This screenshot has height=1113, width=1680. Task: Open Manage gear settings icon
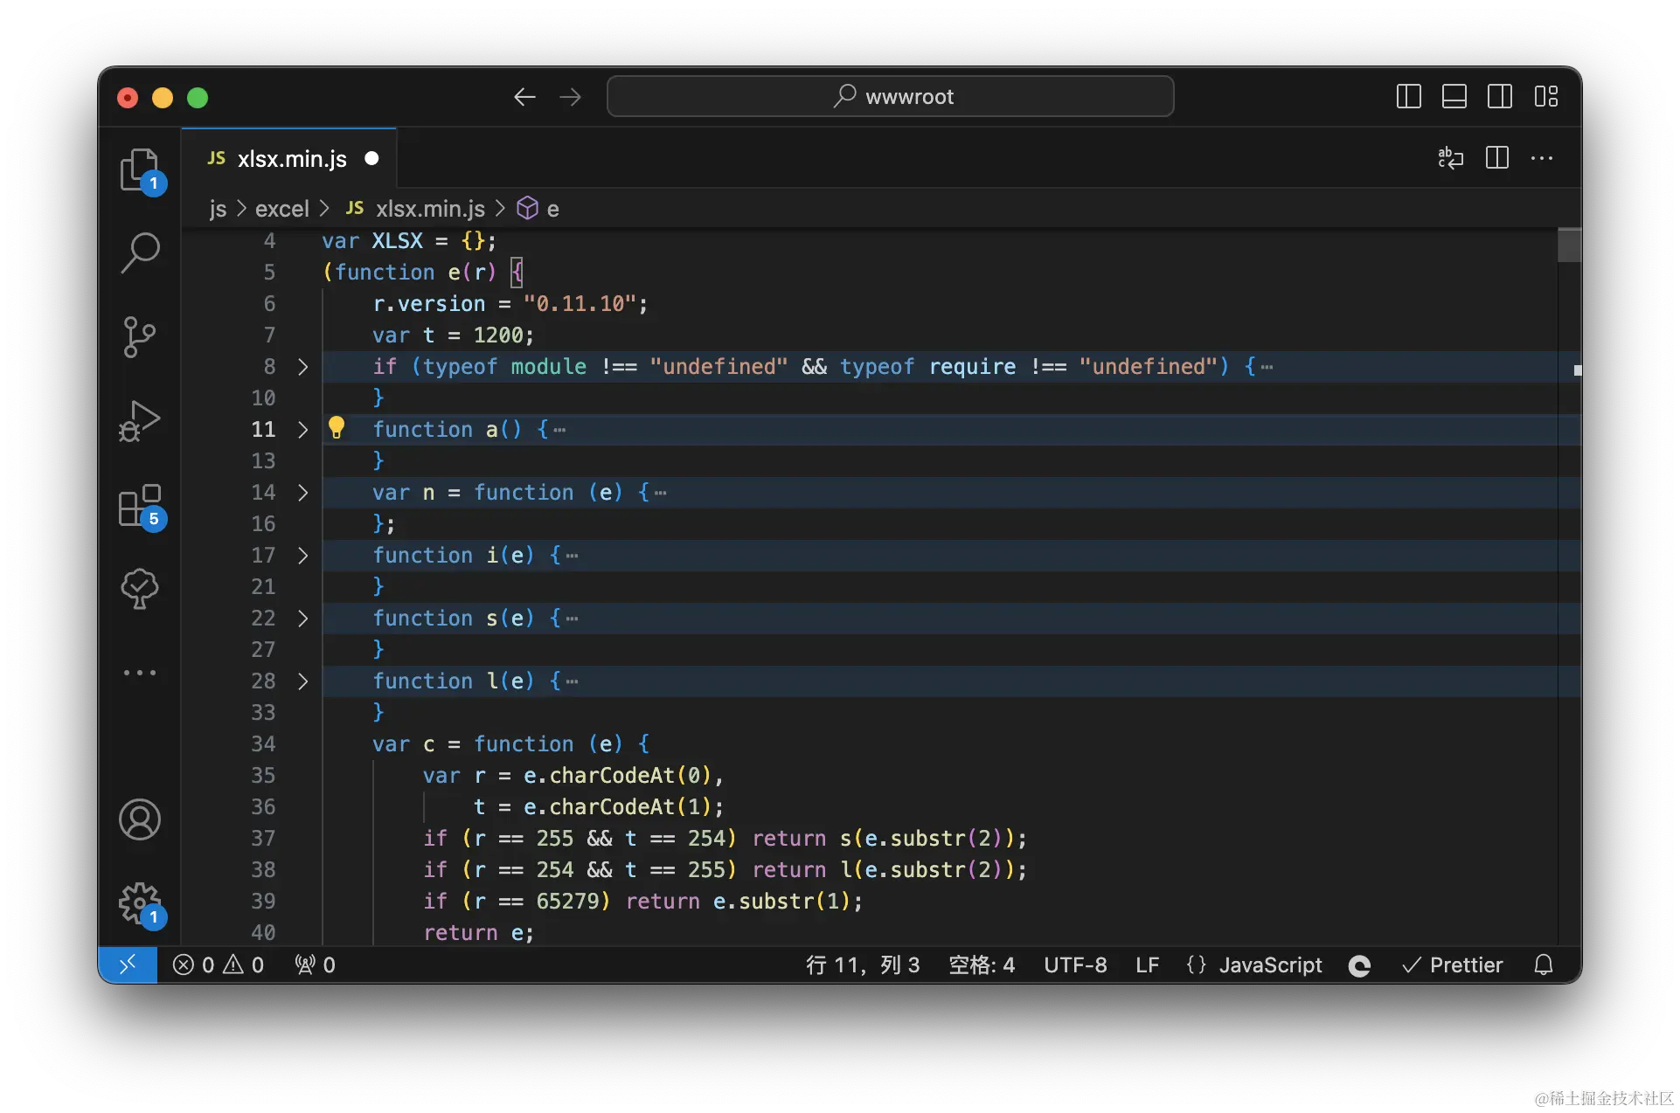140,903
